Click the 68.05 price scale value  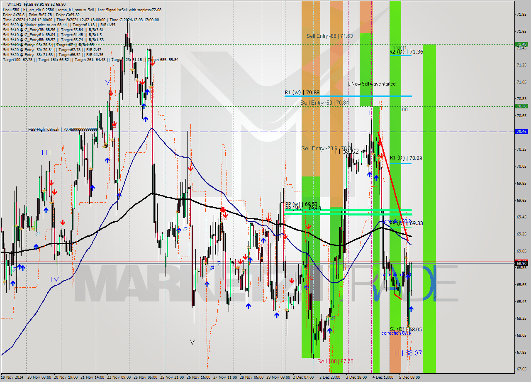click(x=522, y=335)
